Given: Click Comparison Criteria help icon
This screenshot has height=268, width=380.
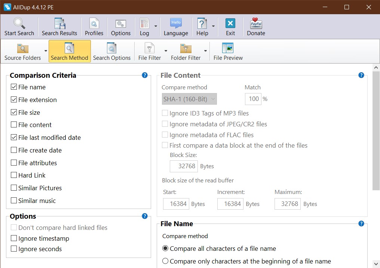Looking at the screenshot, I should pos(145,75).
